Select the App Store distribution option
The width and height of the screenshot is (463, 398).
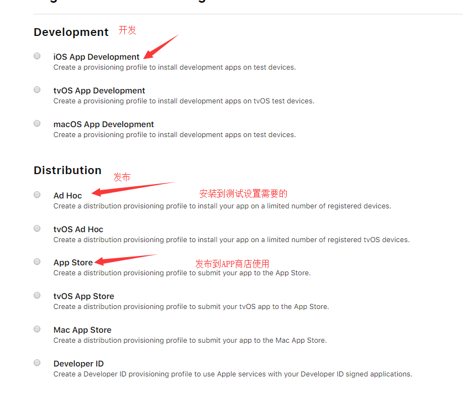pyautogui.click(x=36, y=261)
